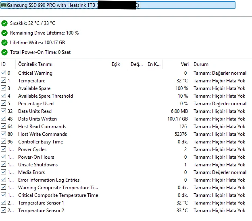Uncheck the Temperature Sensor 2 checkbox

click(3, 210)
